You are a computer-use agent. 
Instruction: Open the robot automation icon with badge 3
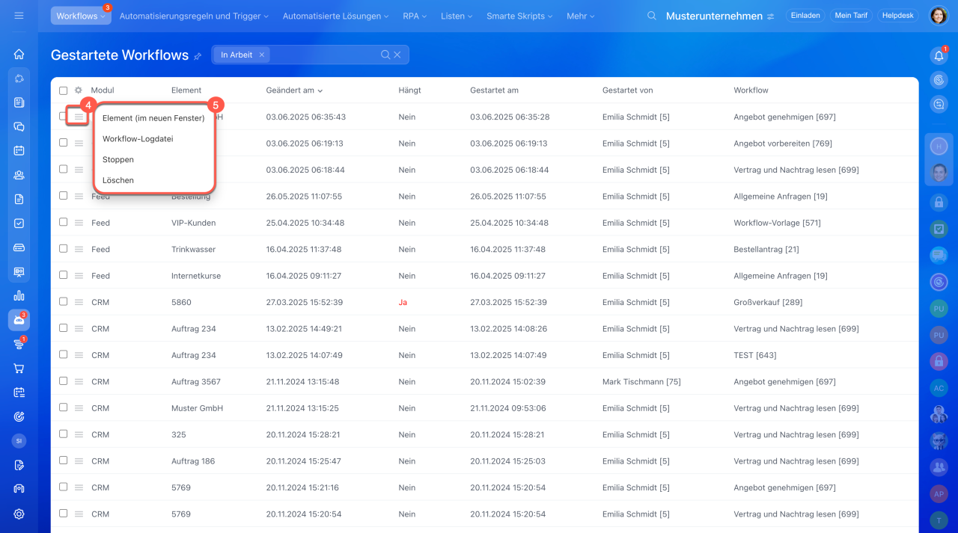click(19, 320)
